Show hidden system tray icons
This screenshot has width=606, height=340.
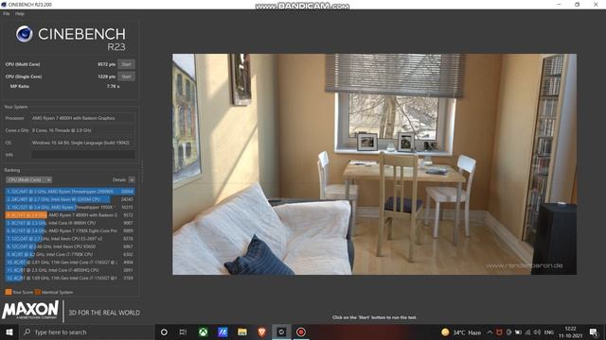[490, 332]
